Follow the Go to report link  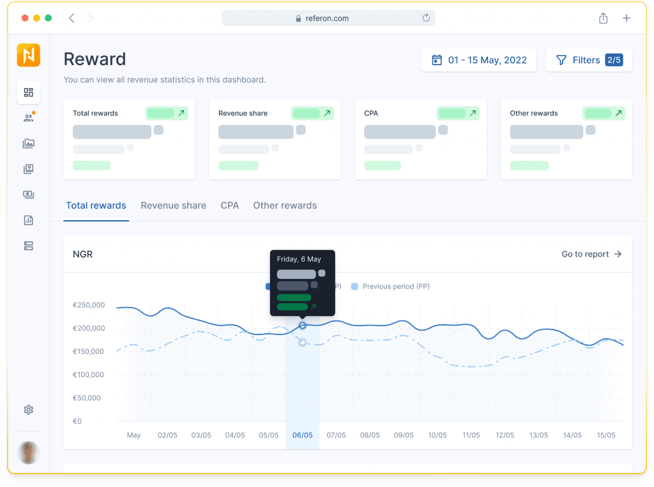591,254
